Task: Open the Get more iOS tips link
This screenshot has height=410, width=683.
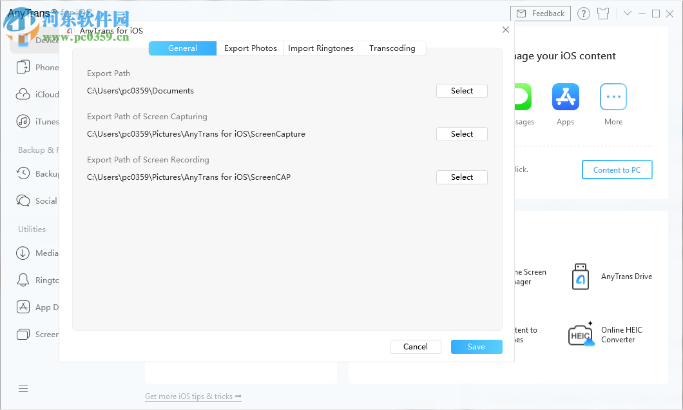Action: pos(193,396)
